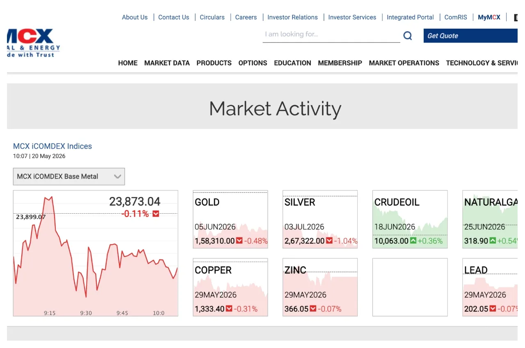Click the NATURALGAS green up arrow icon
This screenshot has width=525, height=348.
click(493, 241)
